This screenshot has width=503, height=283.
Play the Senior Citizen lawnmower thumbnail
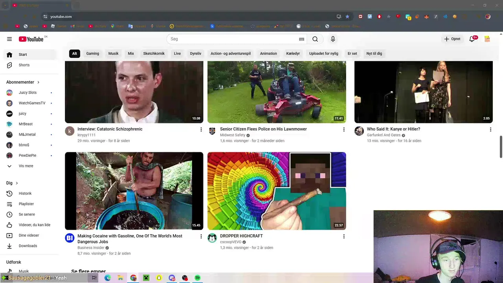pos(277,92)
